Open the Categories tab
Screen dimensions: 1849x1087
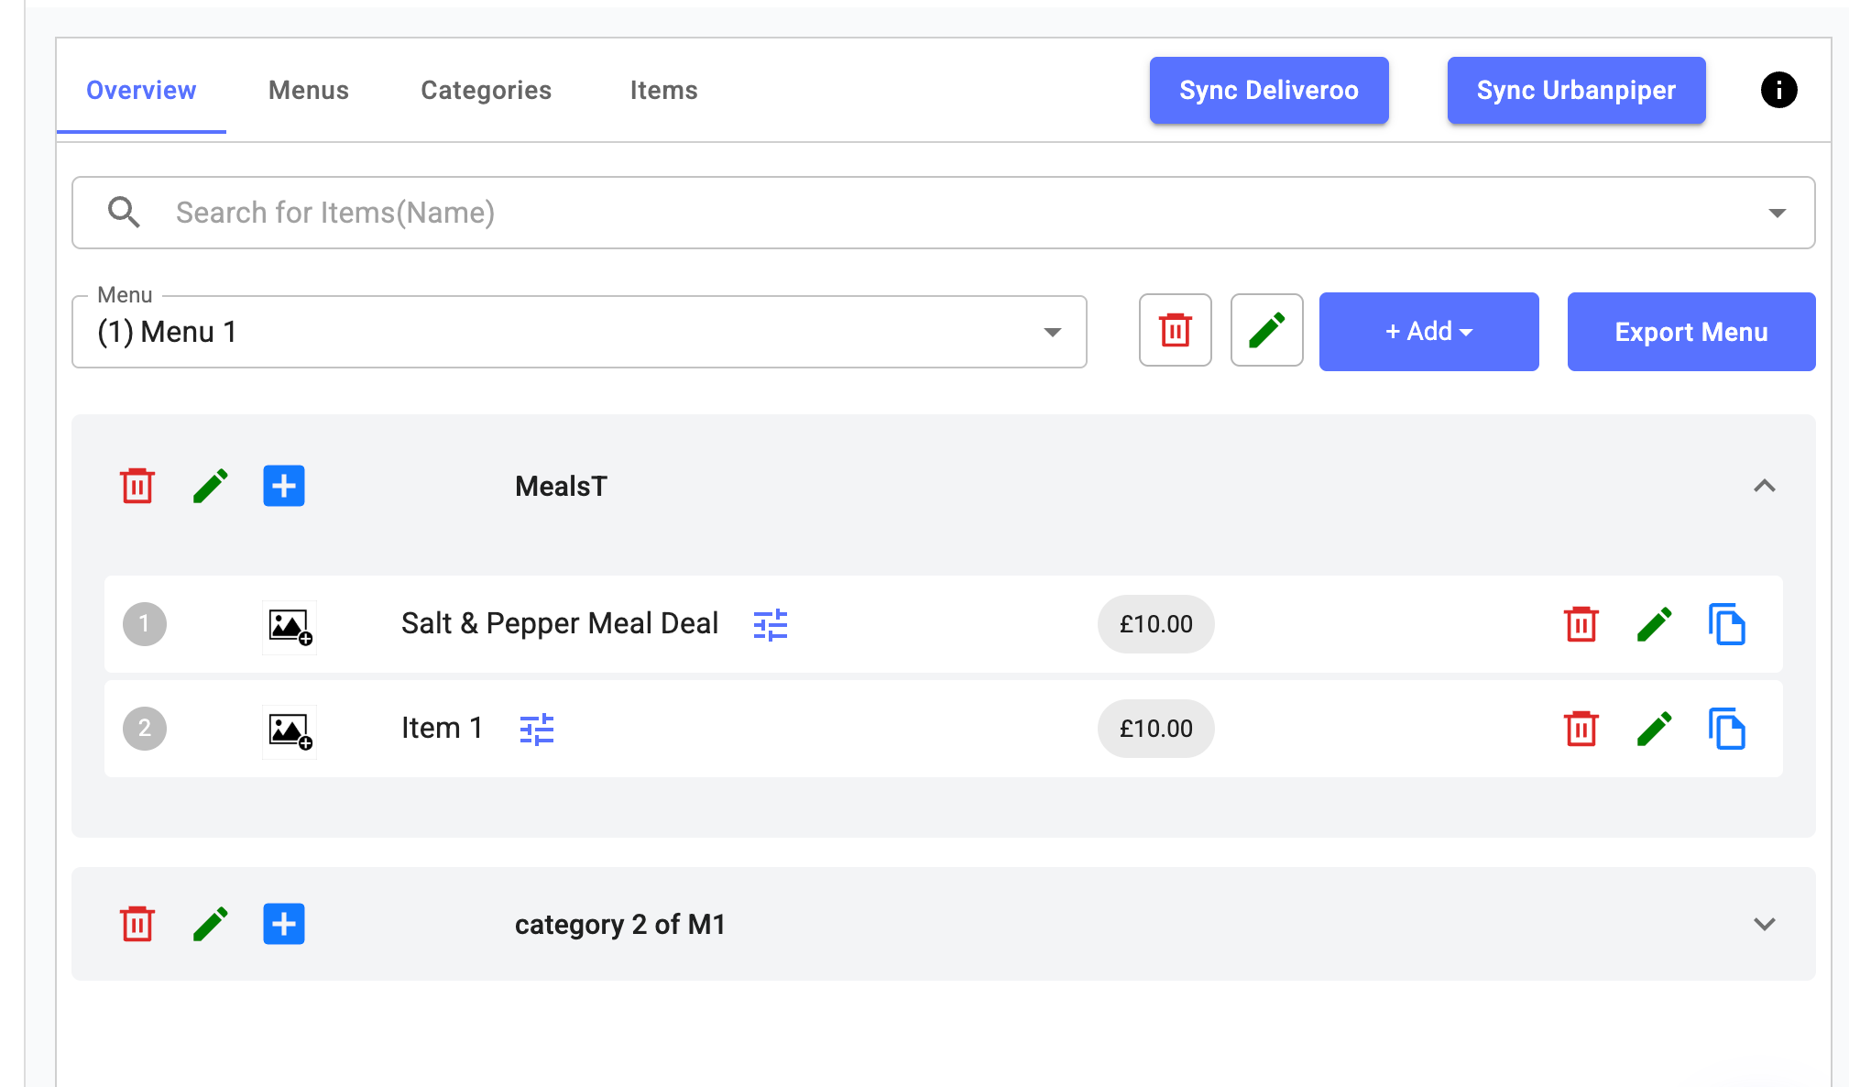click(487, 90)
